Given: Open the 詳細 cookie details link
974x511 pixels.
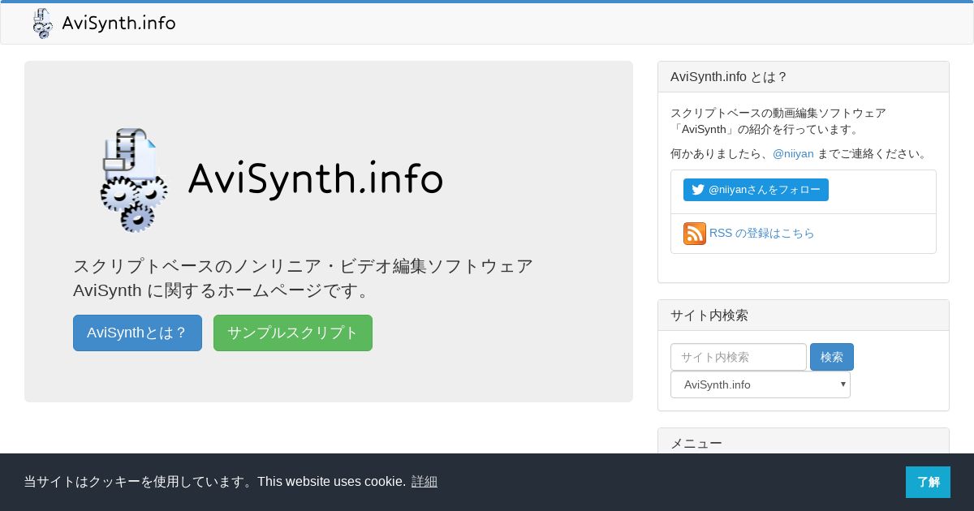Looking at the screenshot, I should click(425, 482).
